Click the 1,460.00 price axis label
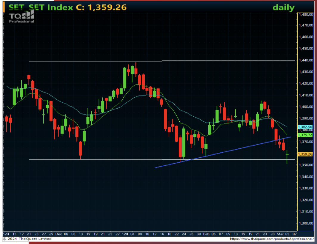Screen dimensions: 317x244 coord(306,37)
